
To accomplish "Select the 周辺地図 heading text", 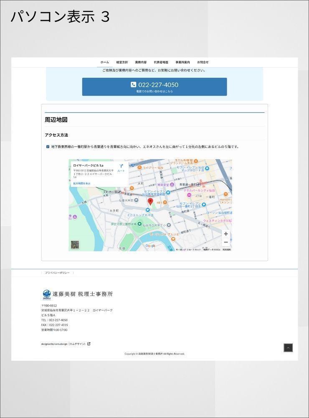I will (56, 120).
